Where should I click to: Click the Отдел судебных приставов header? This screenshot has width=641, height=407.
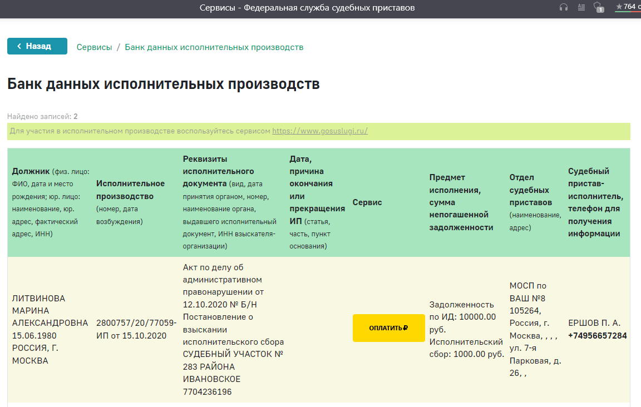coord(535,202)
